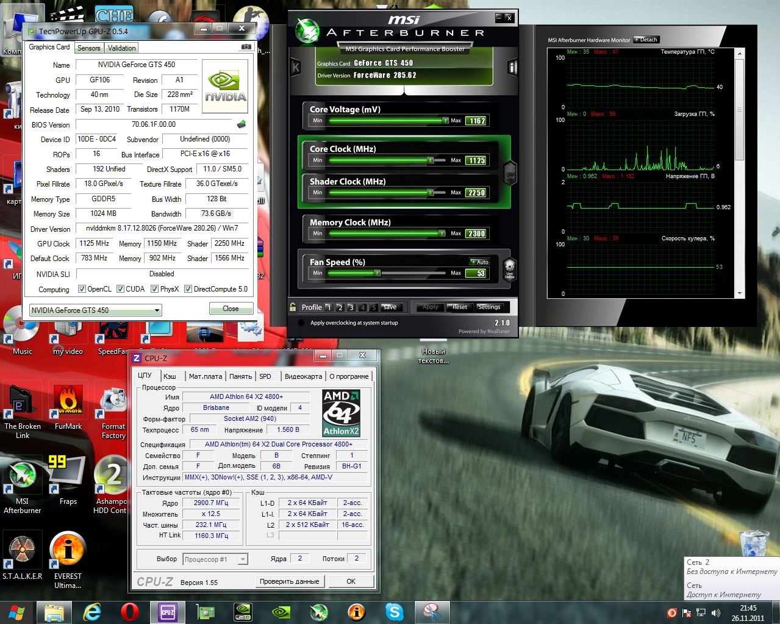Viewport: 780px width, 624px height.
Task: Open Afterburner Settings button
Action: pos(489,307)
